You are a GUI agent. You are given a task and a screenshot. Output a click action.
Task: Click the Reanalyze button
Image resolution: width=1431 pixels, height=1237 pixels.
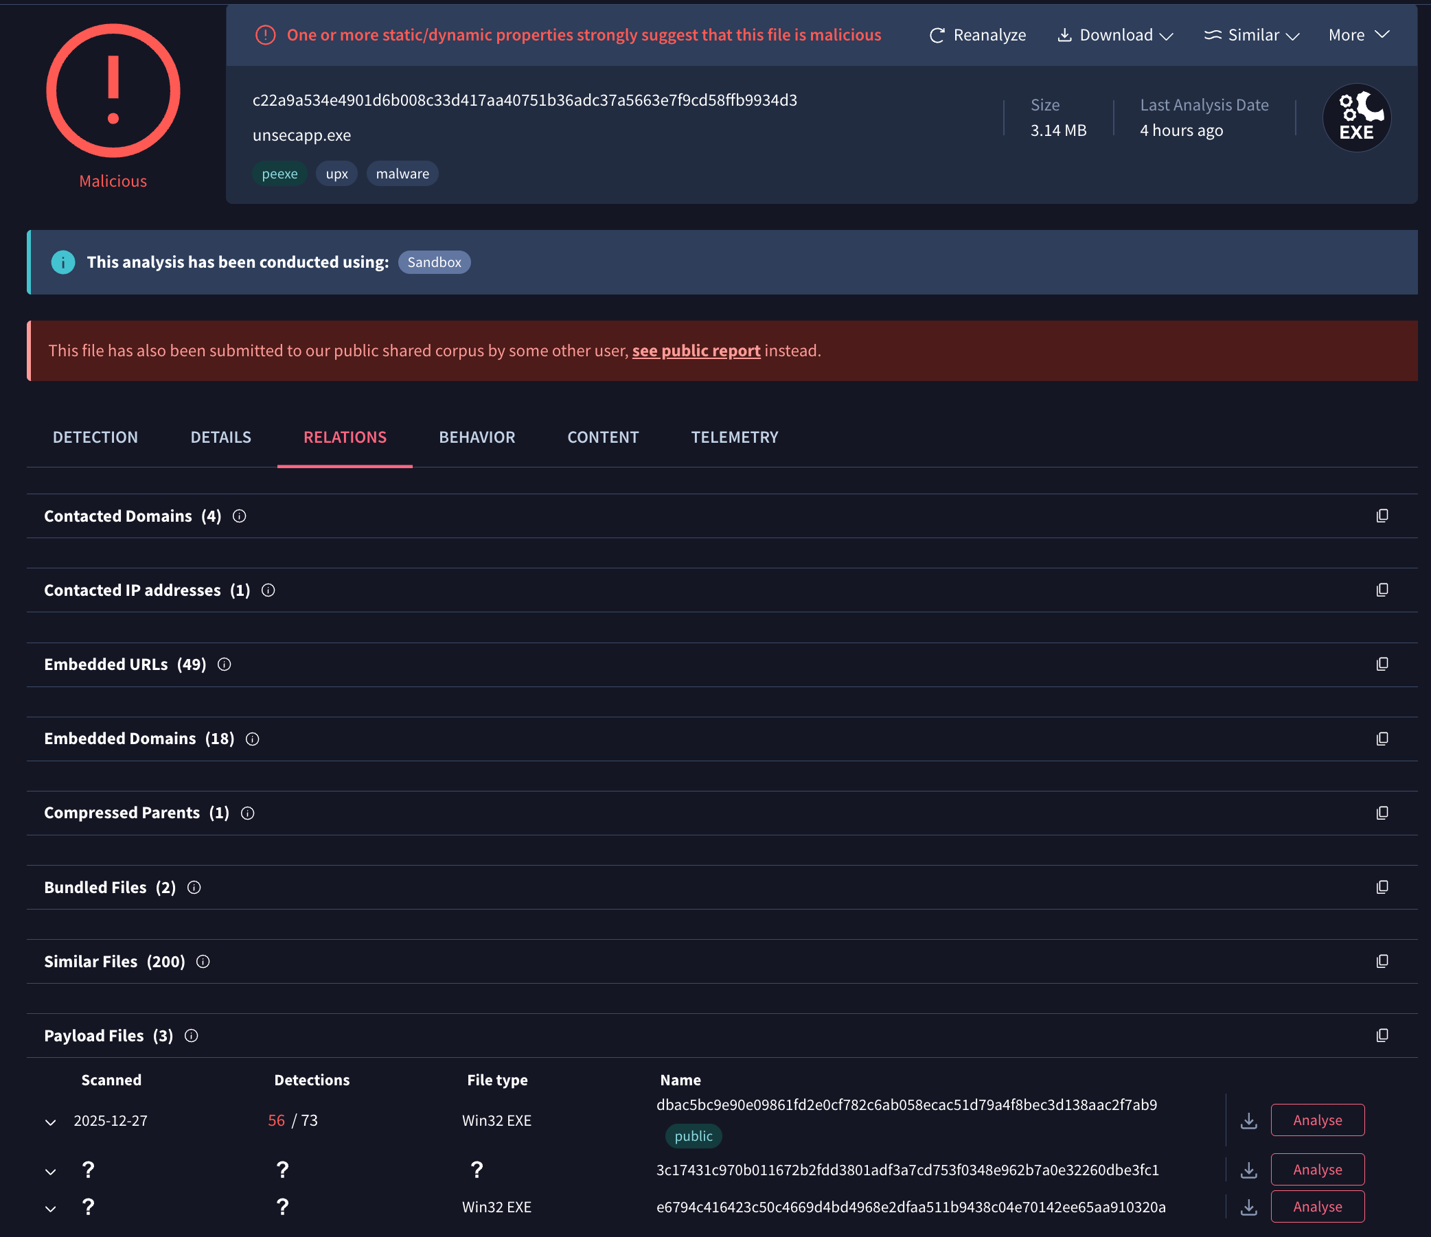977,35
